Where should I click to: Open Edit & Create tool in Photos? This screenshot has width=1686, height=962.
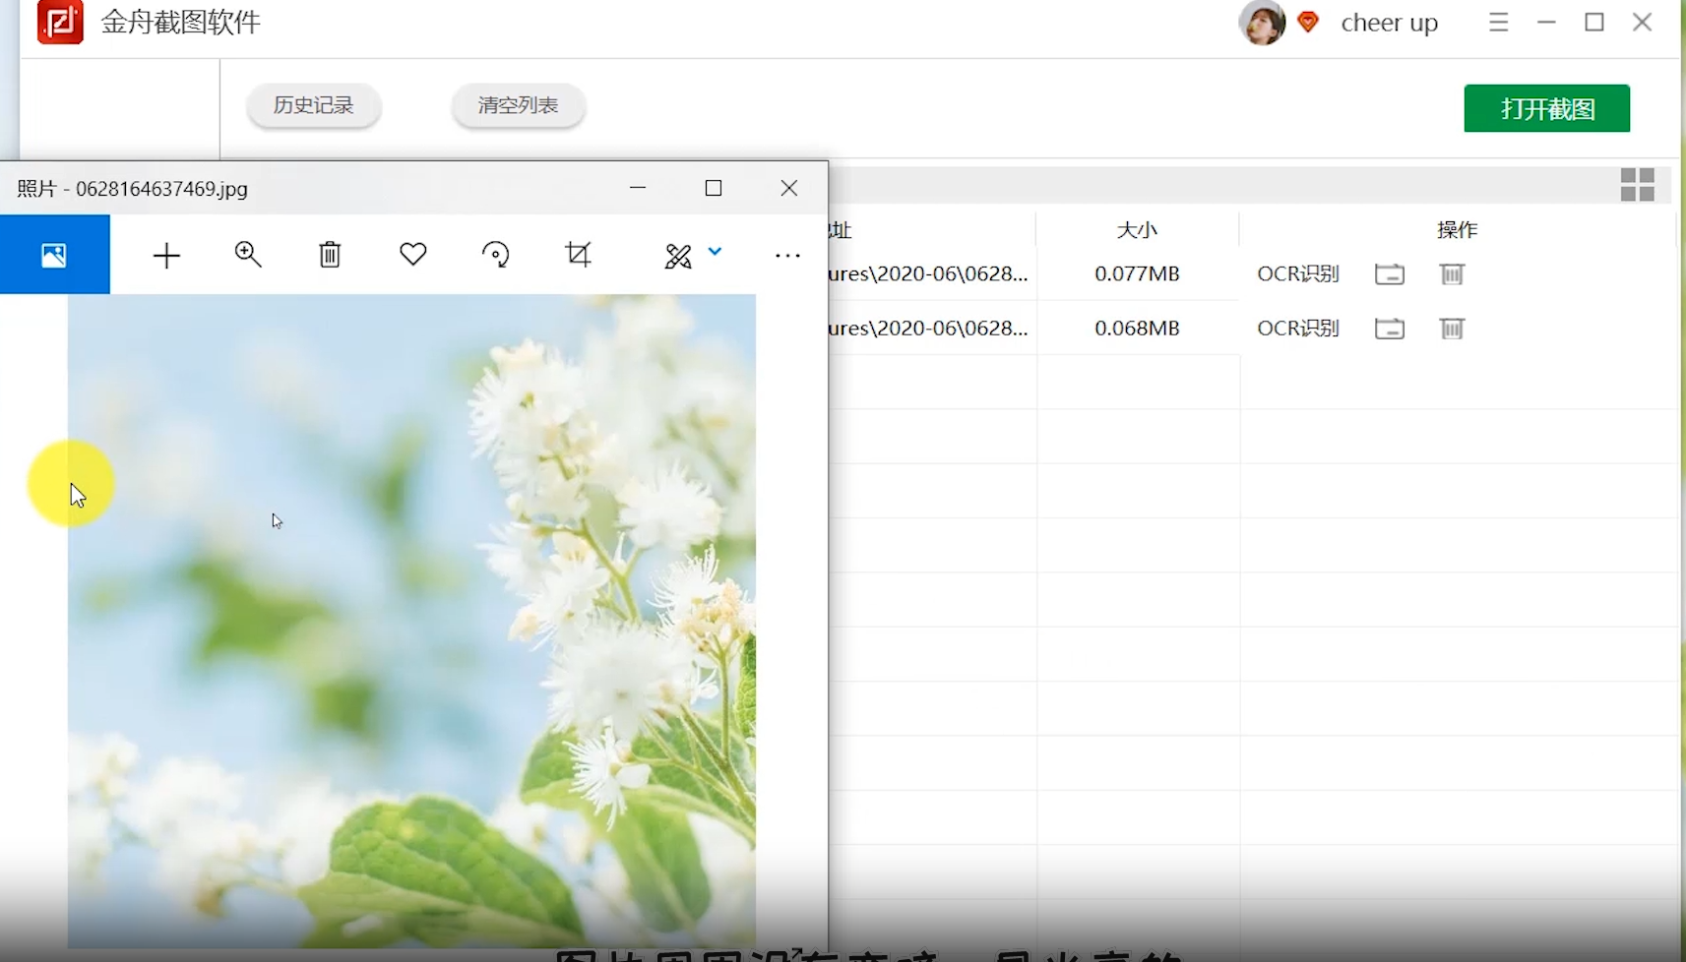click(x=678, y=256)
